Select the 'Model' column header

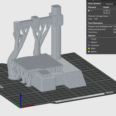(106, 7)
